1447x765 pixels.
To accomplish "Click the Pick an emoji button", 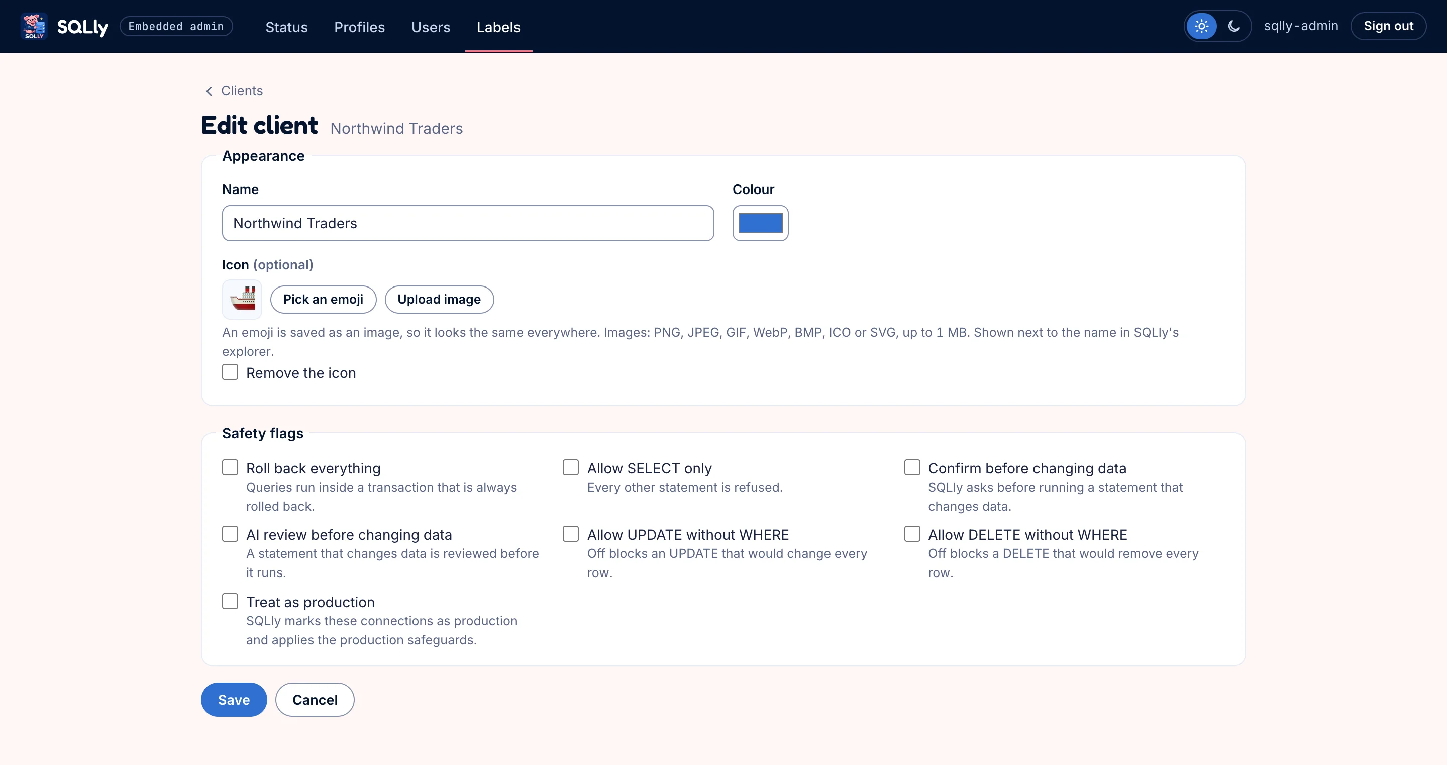I will [323, 299].
